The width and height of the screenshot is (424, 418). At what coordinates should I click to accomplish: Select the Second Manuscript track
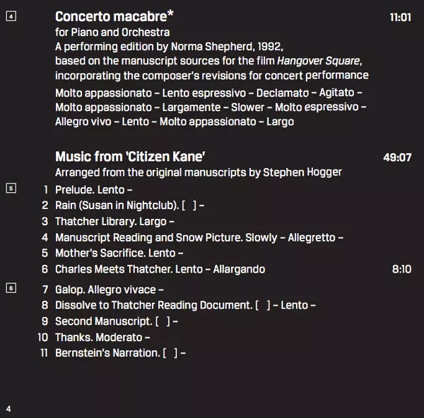116,321
